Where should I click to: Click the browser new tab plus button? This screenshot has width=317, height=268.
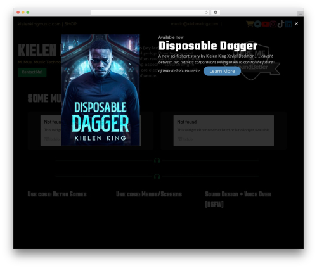tap(301, 14)
